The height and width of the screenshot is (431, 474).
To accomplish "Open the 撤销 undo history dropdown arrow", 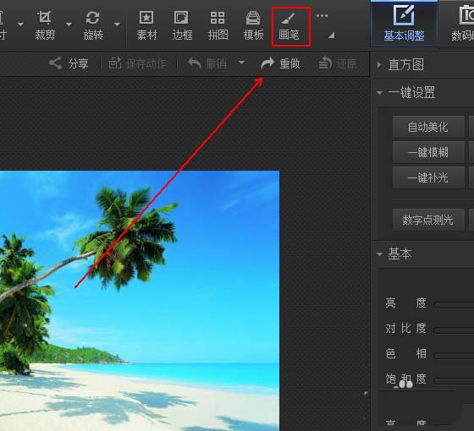I will (x=241, y=63).
